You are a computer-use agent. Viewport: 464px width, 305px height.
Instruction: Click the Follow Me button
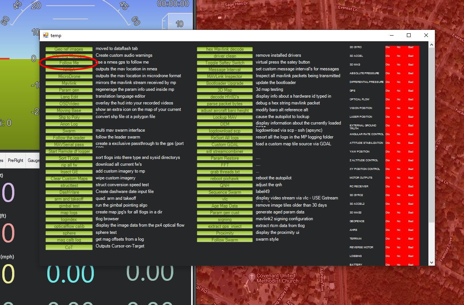coord(69,63)
